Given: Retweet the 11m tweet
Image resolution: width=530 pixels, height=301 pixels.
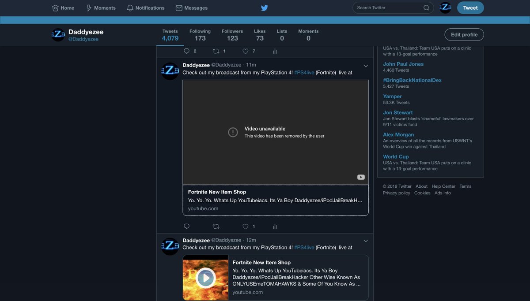Looking at the screenshot, I should pos(216,227).
